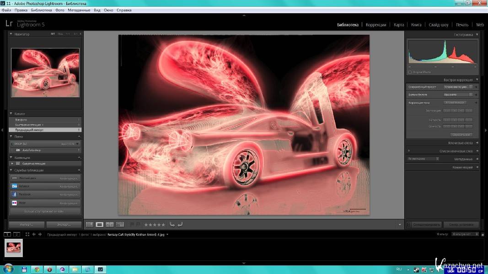Screen dimensions: 488x274
Task: Click the Экспорт button
Action: [64, 225]
